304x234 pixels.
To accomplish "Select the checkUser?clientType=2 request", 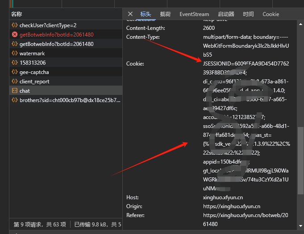I will [48, 25].
